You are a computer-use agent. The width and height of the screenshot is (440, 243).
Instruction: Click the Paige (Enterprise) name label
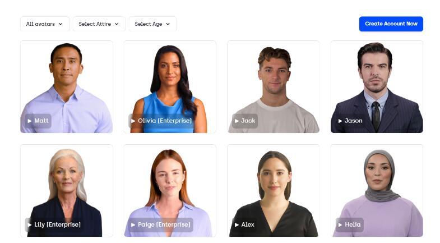tap(164, 224)
